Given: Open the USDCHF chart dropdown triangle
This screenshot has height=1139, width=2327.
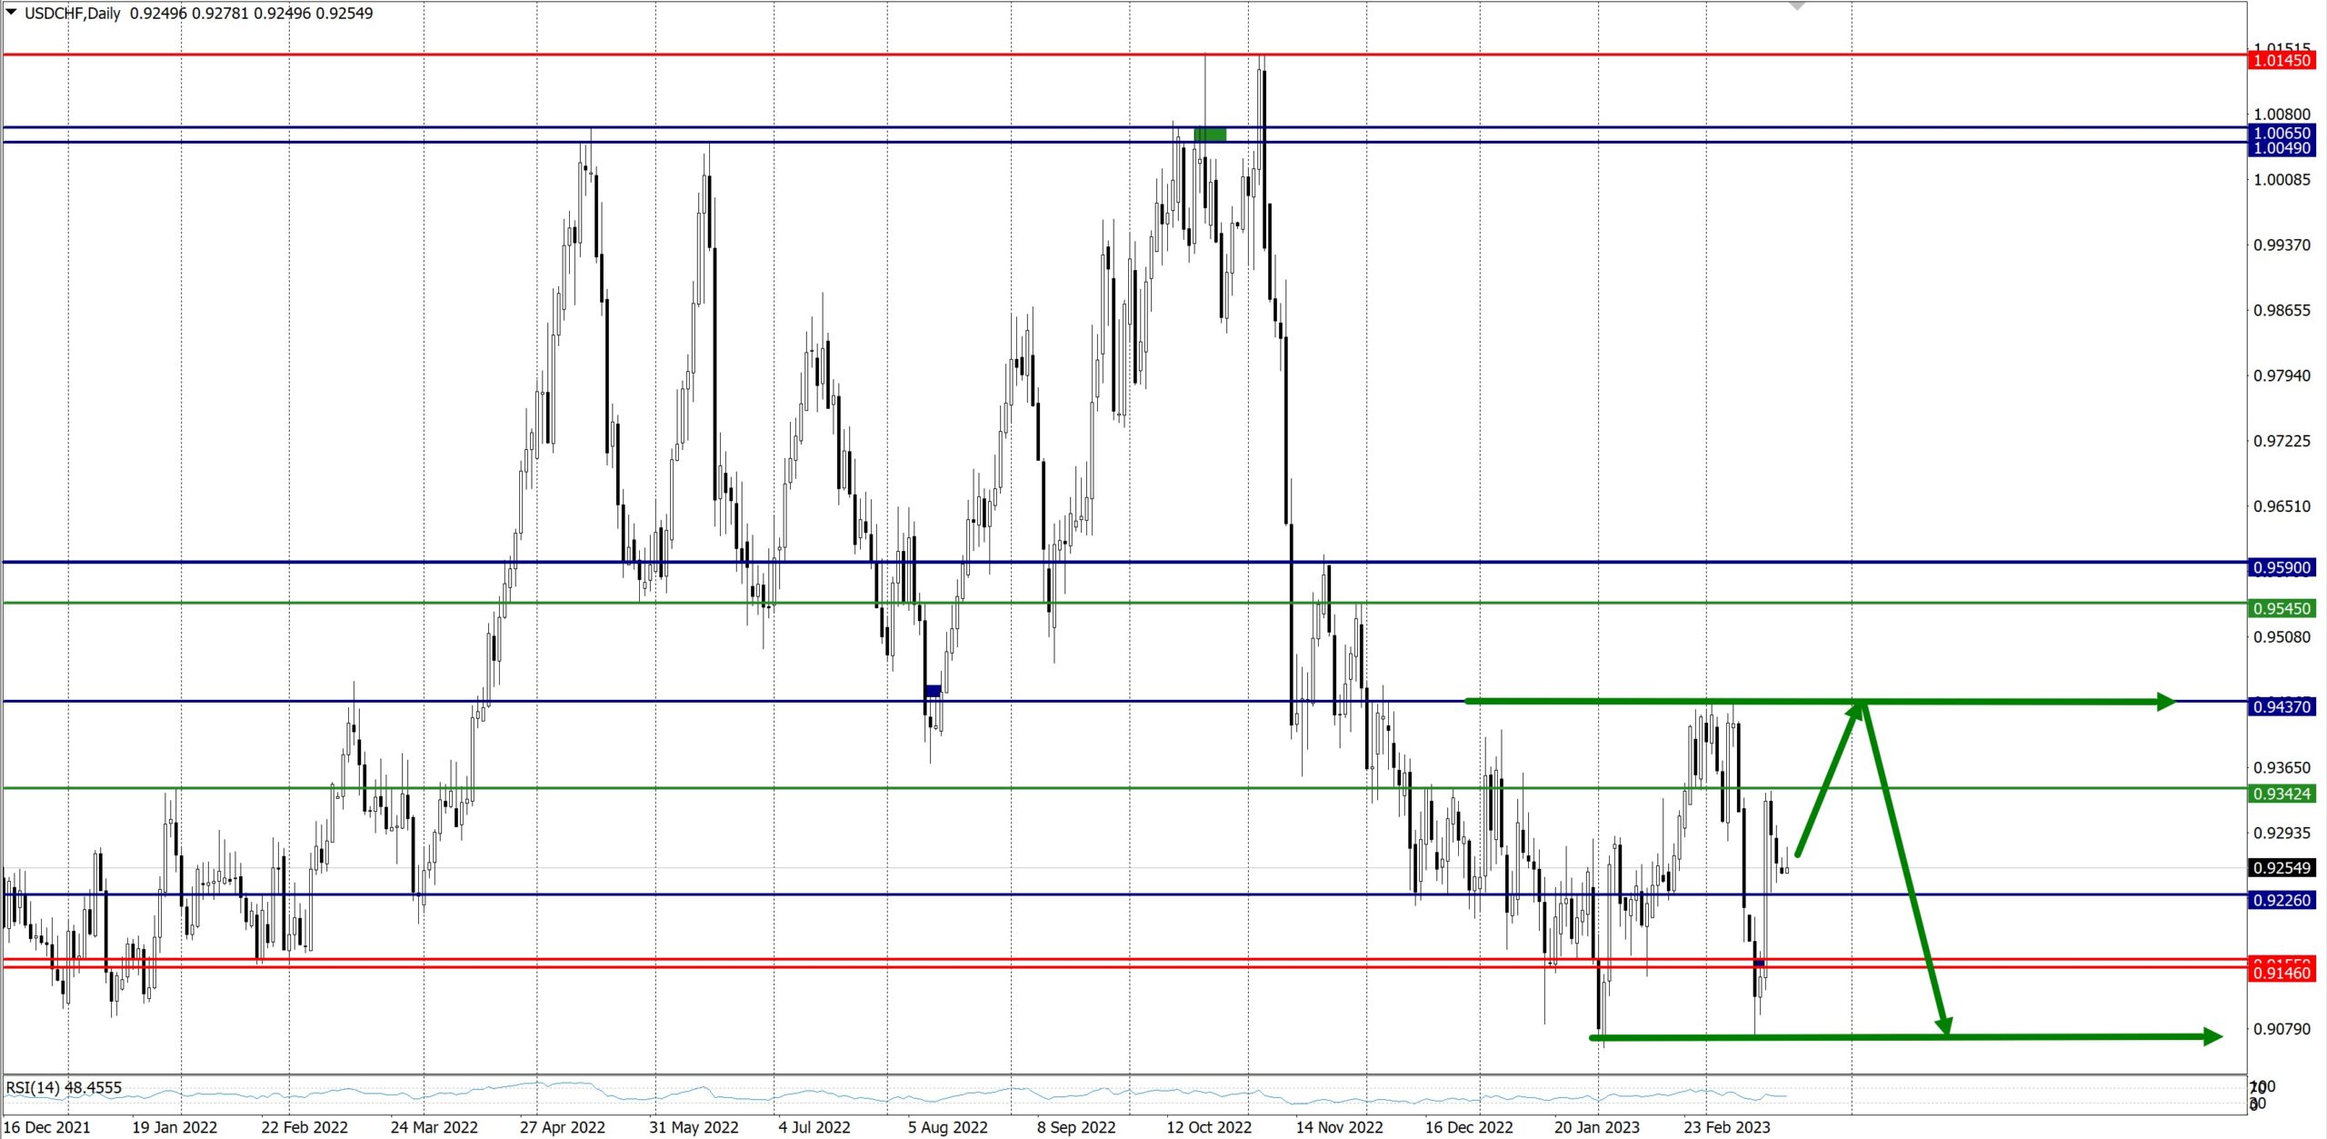Looking at the screenshot, I should [x=11, y=13].
